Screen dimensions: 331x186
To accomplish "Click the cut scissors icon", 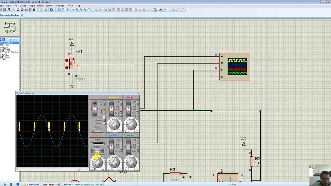I will pyautogui.click(x=106, y=10).
